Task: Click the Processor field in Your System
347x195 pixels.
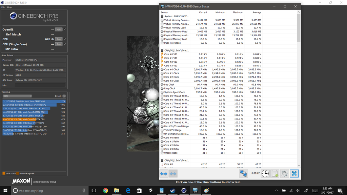Action: point(40,60)
